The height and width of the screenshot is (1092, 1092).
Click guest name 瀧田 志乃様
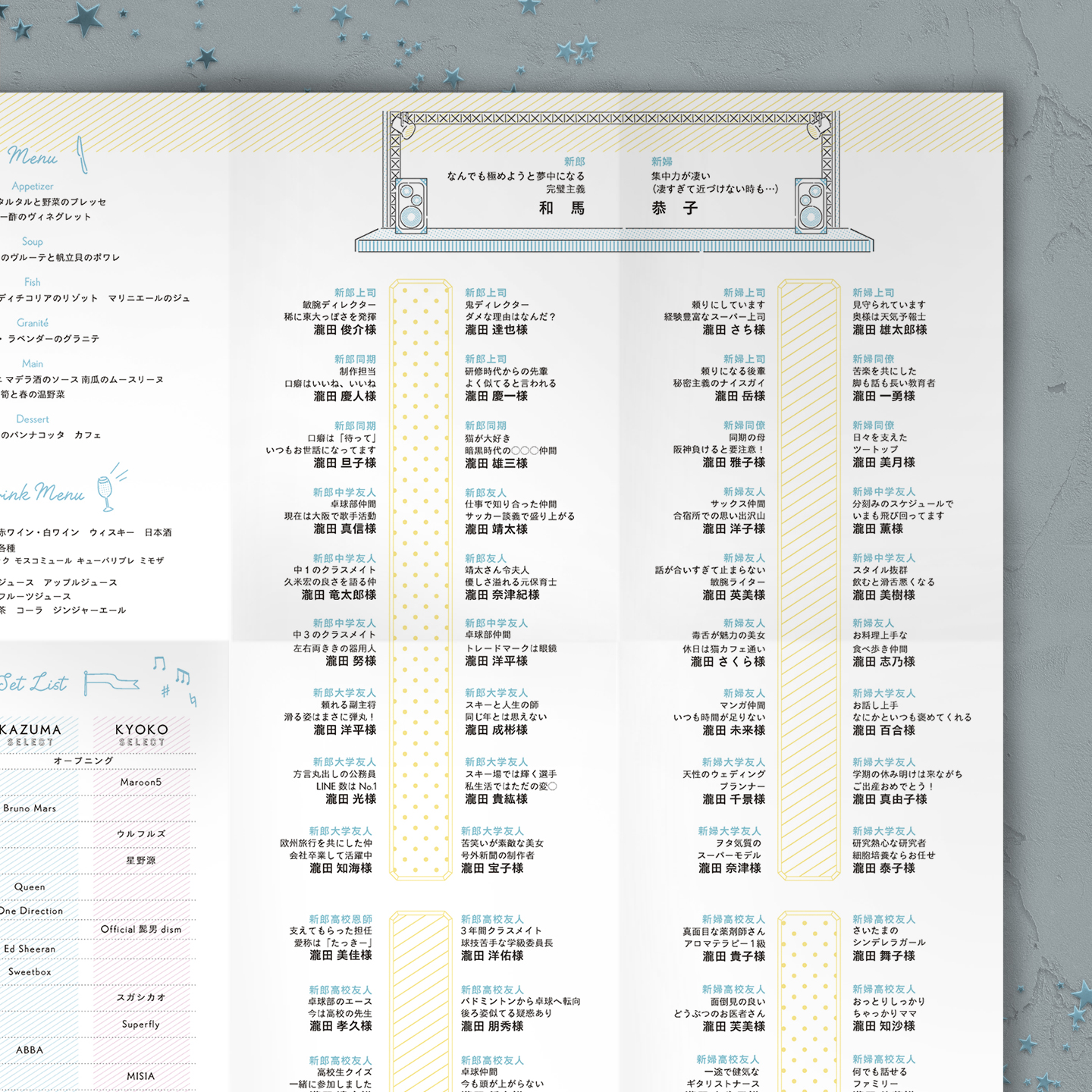(884, 662)
